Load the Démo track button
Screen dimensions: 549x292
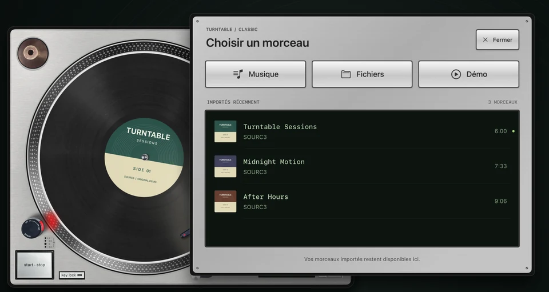468,74
